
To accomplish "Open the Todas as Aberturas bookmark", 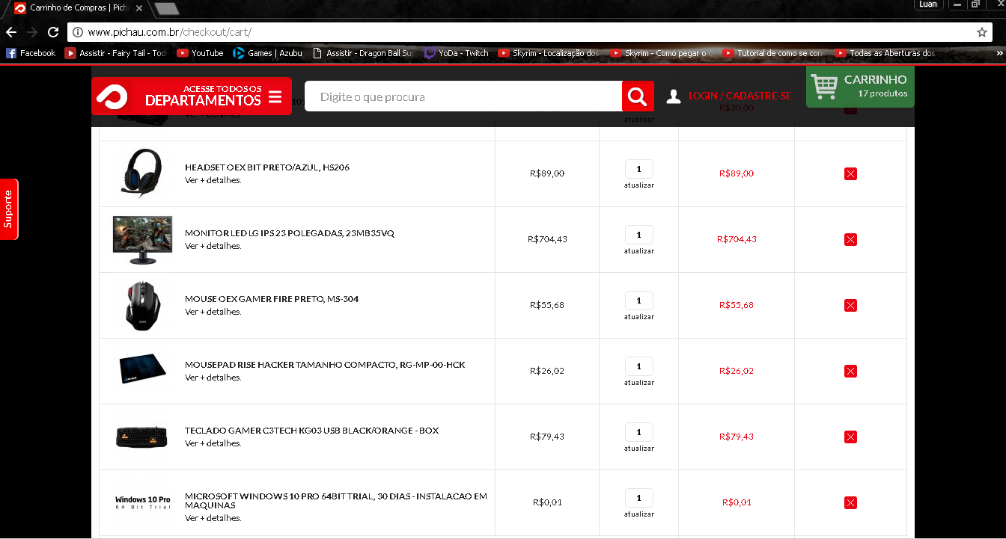I will pyautogui.click(x=885, y=53).
